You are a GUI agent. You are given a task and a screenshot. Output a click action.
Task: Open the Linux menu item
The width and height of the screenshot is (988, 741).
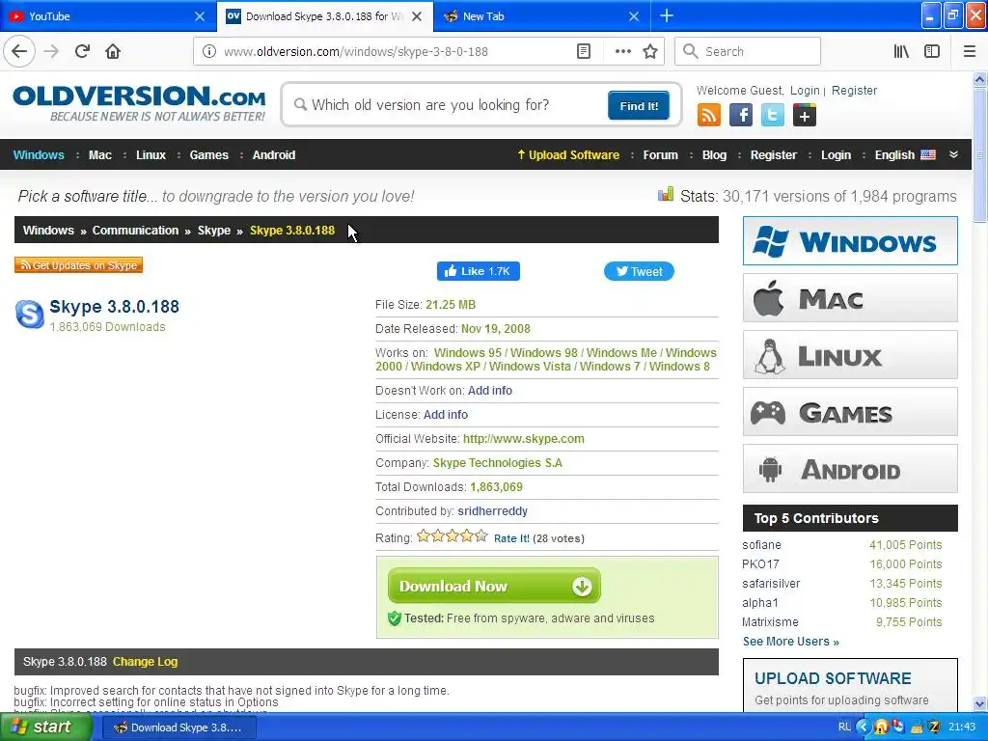[x=151, y=155]
